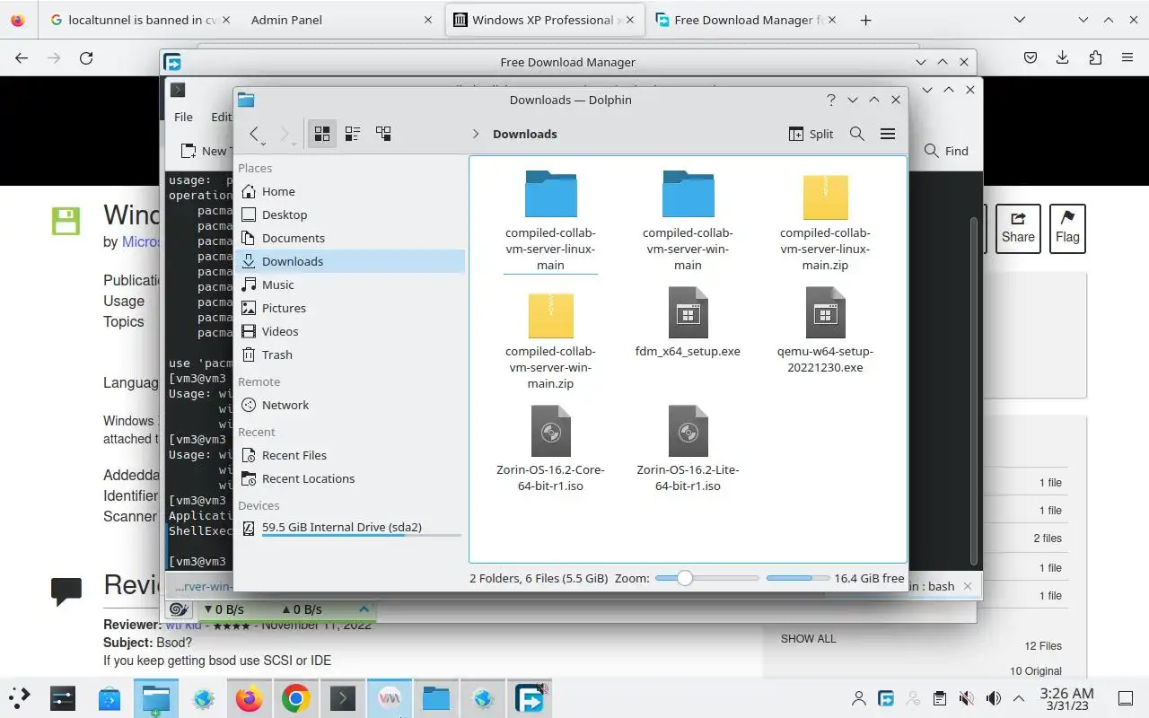The image size is (1149, 718).
Task: Open Dolphin help question mark button
Action: click(x=831, y=100)
